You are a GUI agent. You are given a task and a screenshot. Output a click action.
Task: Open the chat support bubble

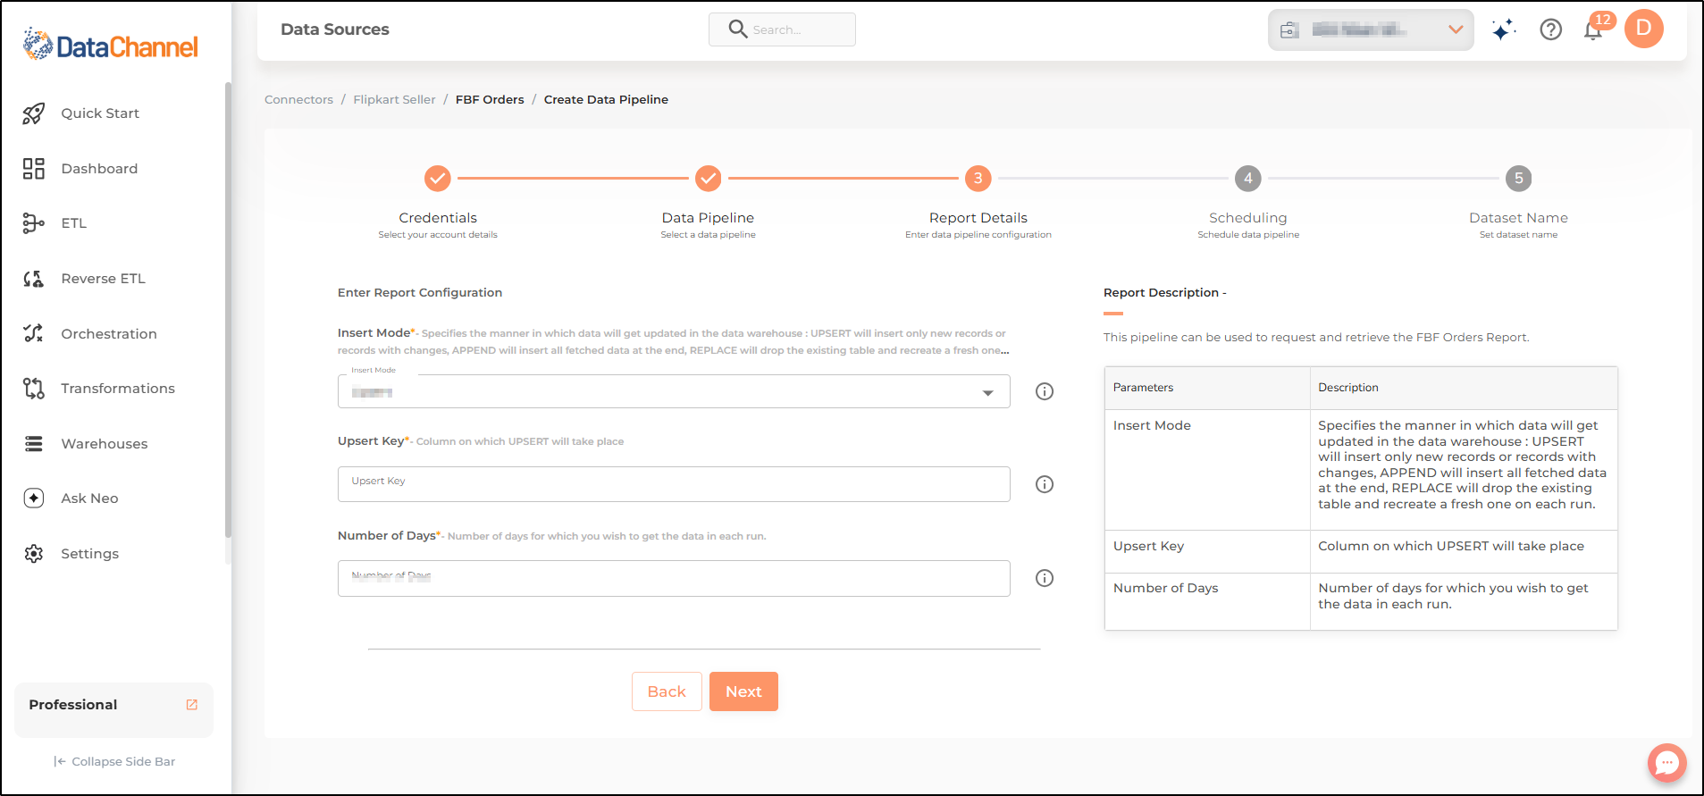[1667, 763]
